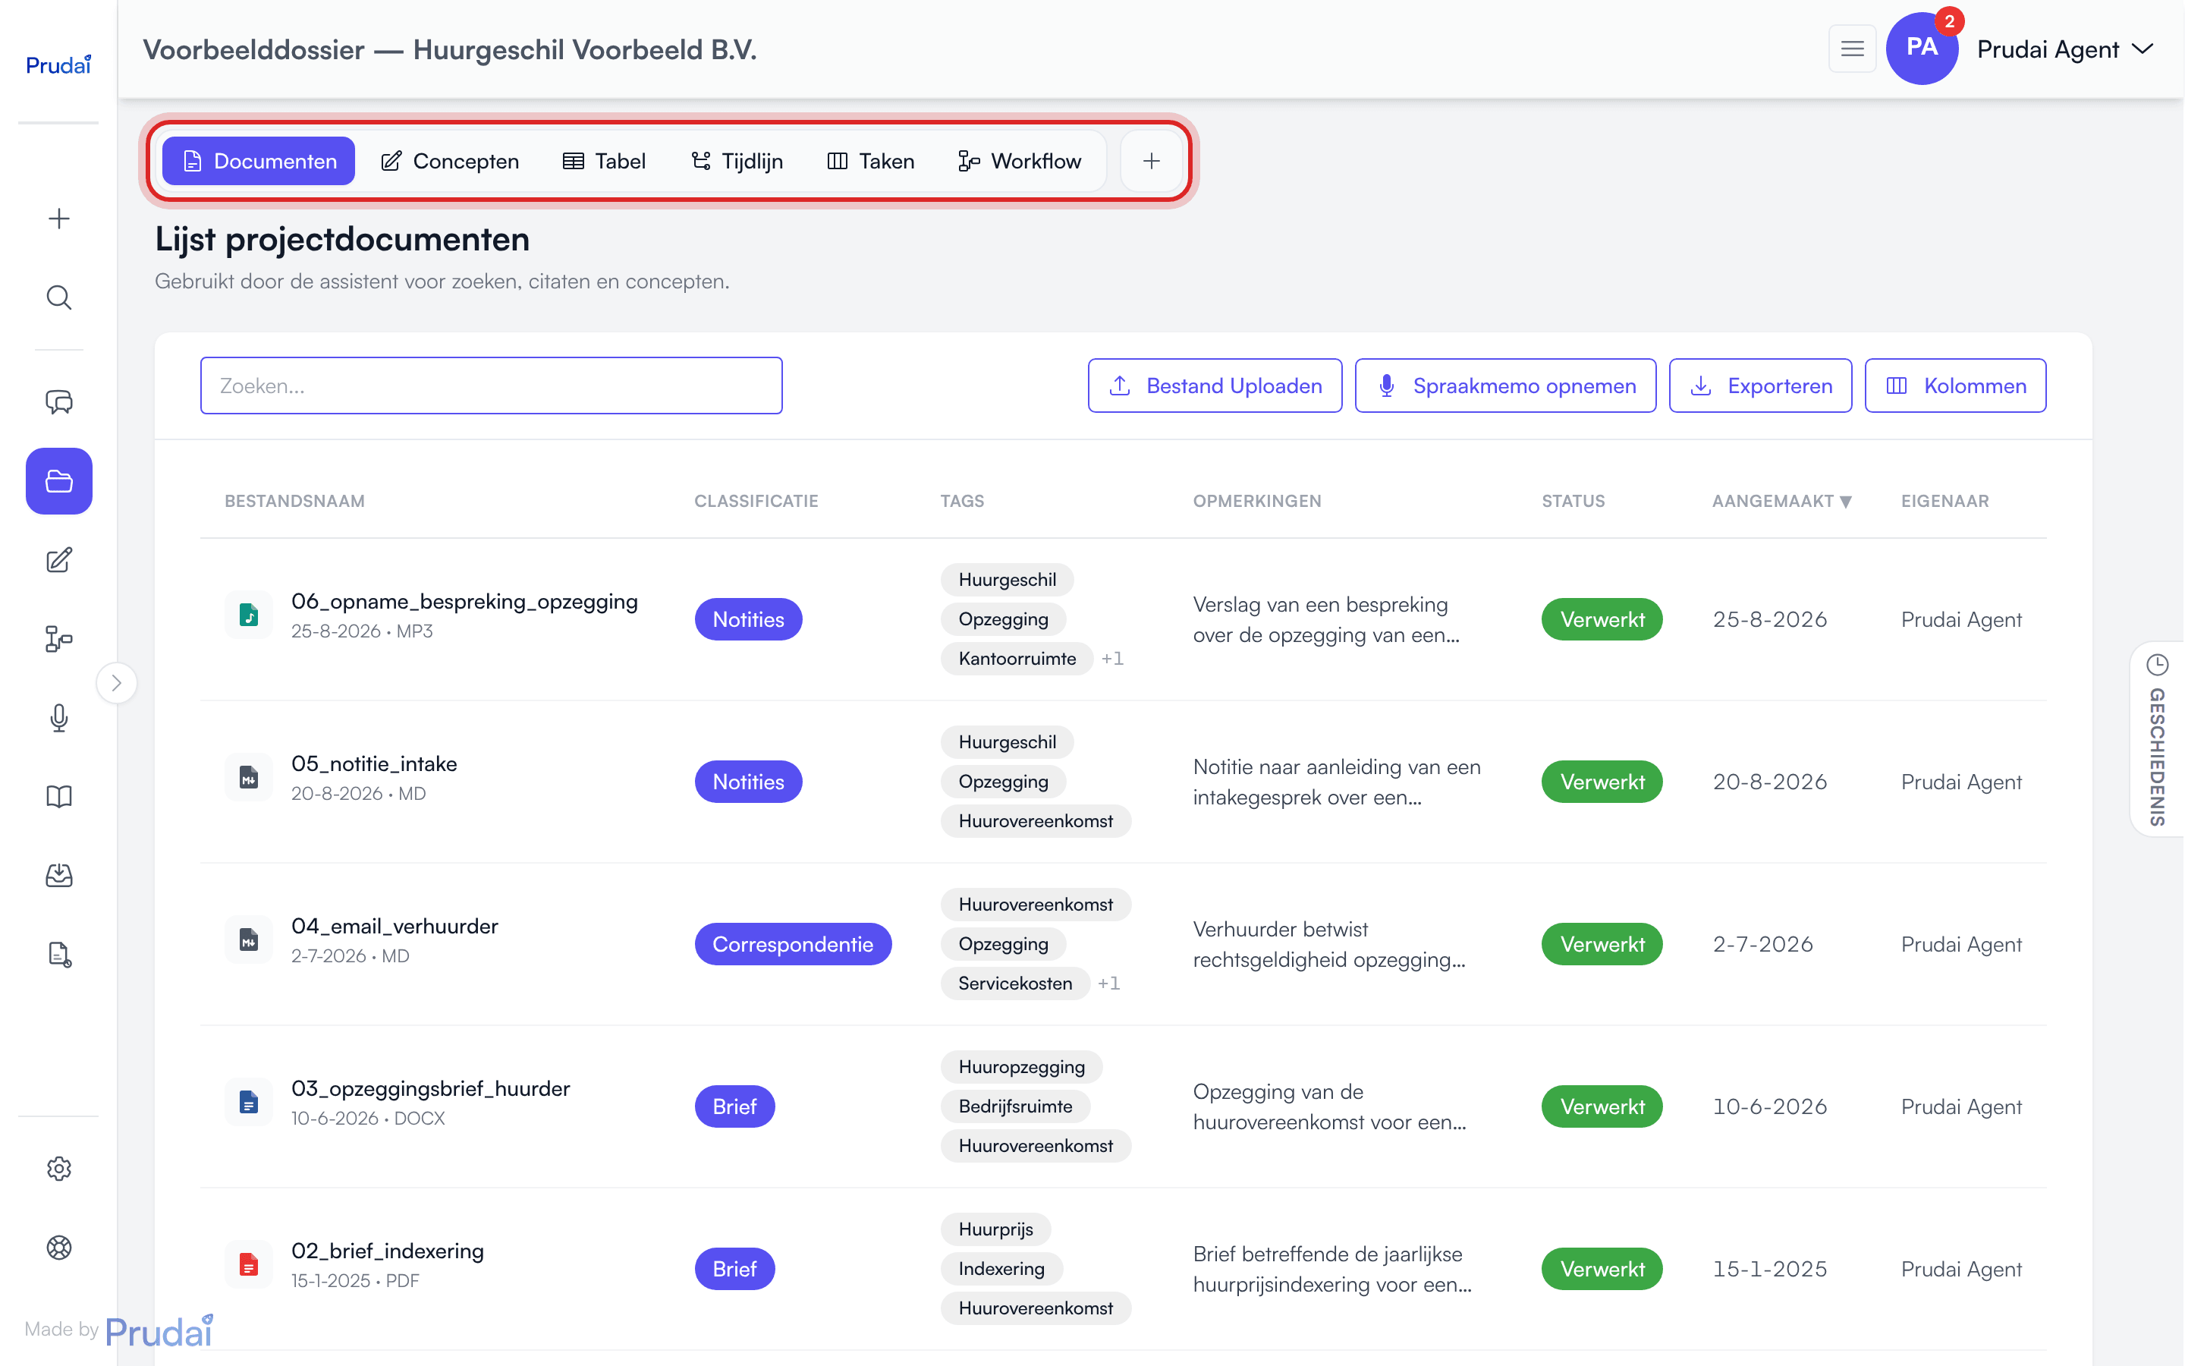This screenshot has width=2185, height=1366.
Task: Open the inbox tray sidebar icon
Action: 58,876
